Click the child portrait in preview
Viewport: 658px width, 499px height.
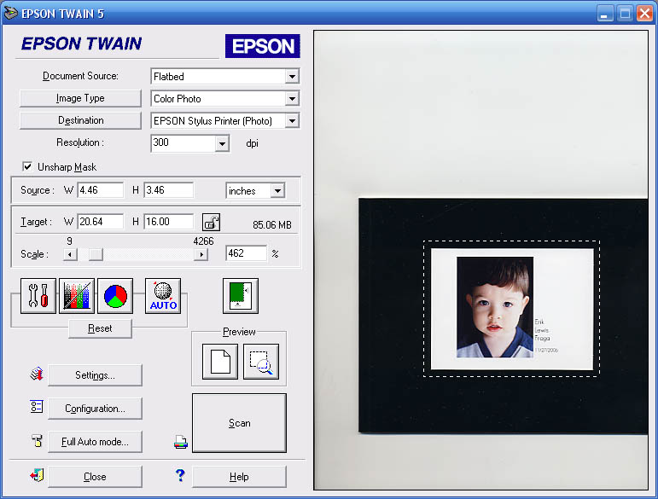tap(495, 307)
